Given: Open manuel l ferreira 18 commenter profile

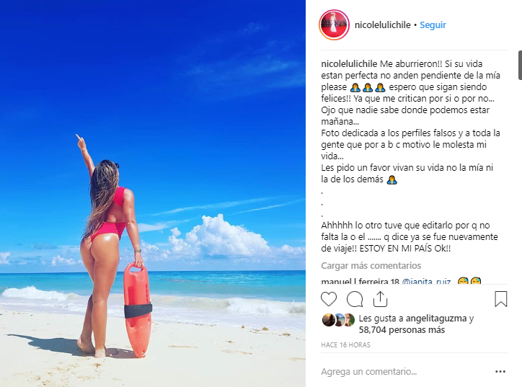Looking at the screenshot, I should pos(360,281).
